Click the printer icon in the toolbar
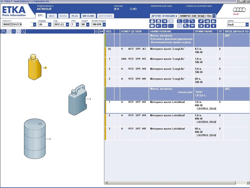Viewport: 250px width, 188px height. click(x=152, y=21)
